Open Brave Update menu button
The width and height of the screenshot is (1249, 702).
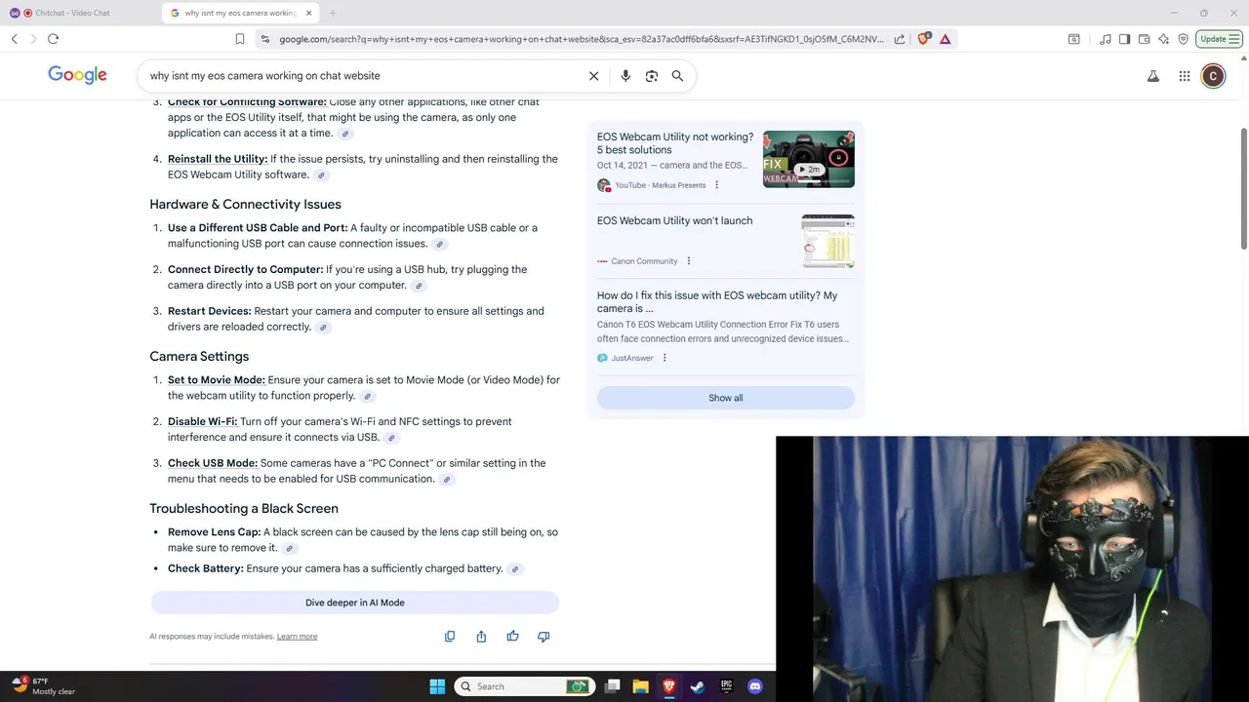1219,39
